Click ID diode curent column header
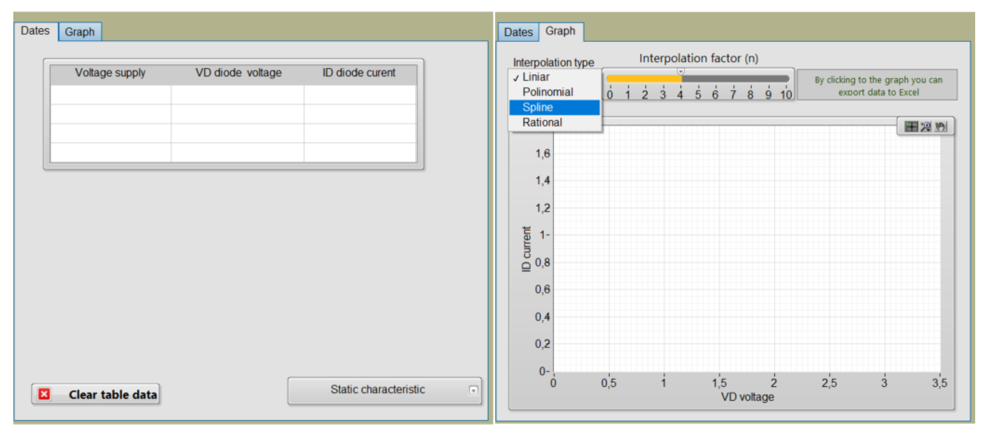This screenshot has height=435, width=986. 359,73
